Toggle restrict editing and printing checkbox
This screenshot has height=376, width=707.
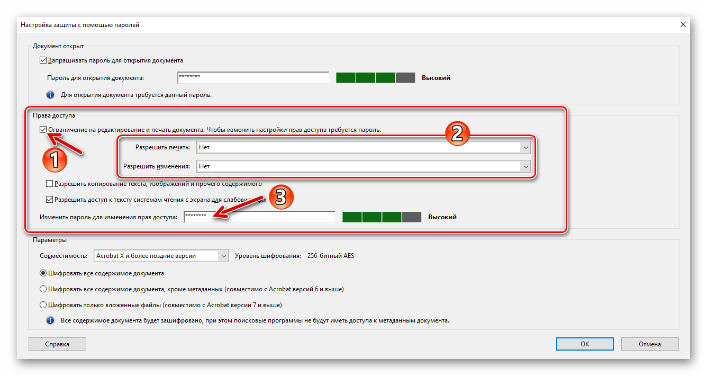pyautogui.click(x=43, y=129)
